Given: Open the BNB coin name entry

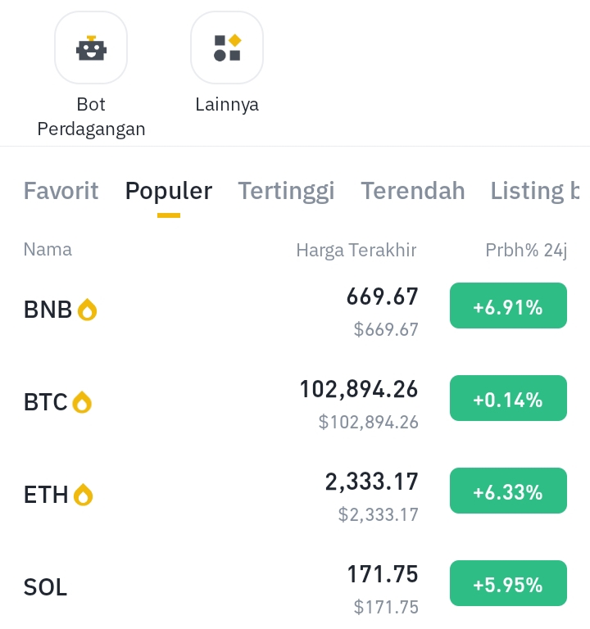Looking at the screenshot, I should 48,310.
